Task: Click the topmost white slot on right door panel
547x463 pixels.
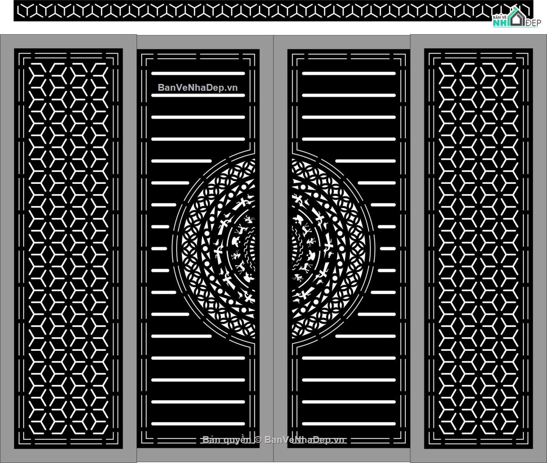Action: tap(349, 73)
